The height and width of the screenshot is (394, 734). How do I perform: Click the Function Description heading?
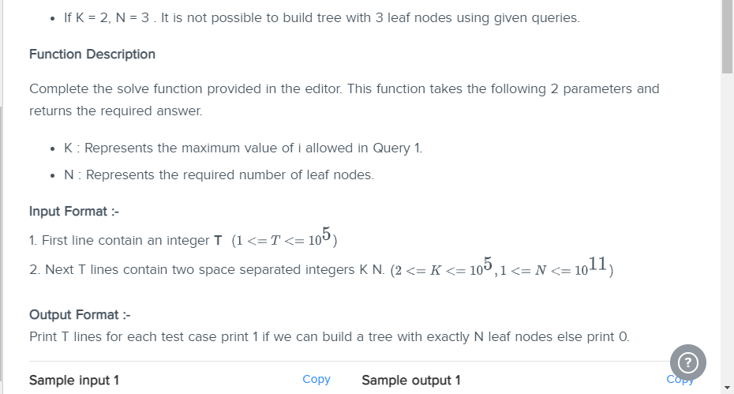click(x=92, y=54)
